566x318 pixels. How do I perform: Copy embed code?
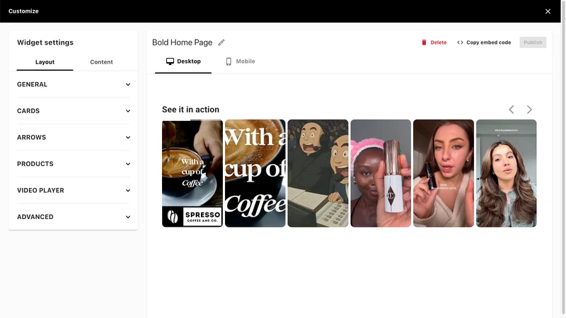[484, 42]
